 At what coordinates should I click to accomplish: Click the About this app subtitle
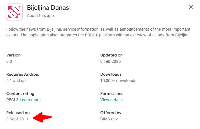(40, 15)
